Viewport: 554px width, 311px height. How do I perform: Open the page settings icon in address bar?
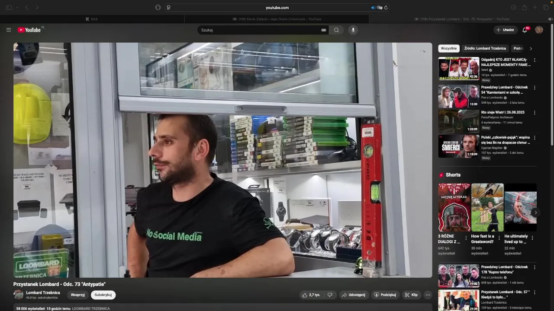click(x=168, y=7)
